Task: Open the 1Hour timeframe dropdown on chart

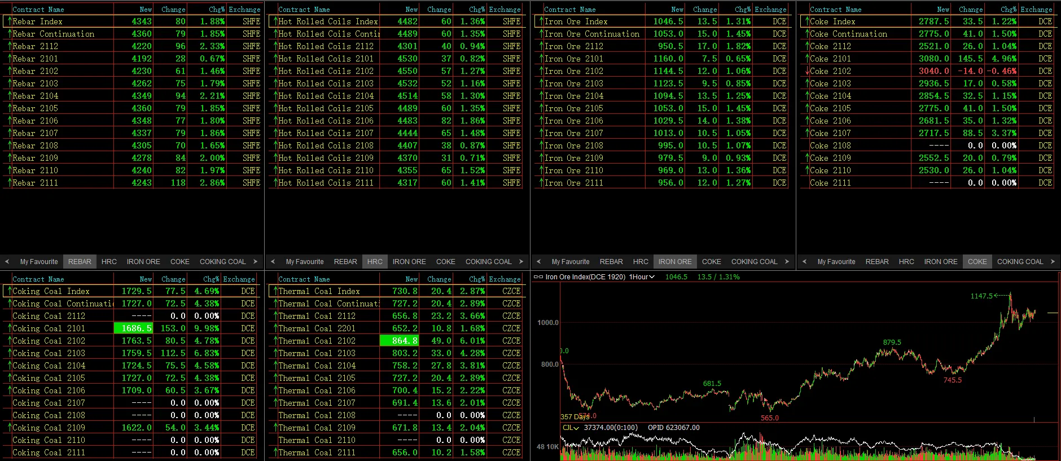Action: 642,277
